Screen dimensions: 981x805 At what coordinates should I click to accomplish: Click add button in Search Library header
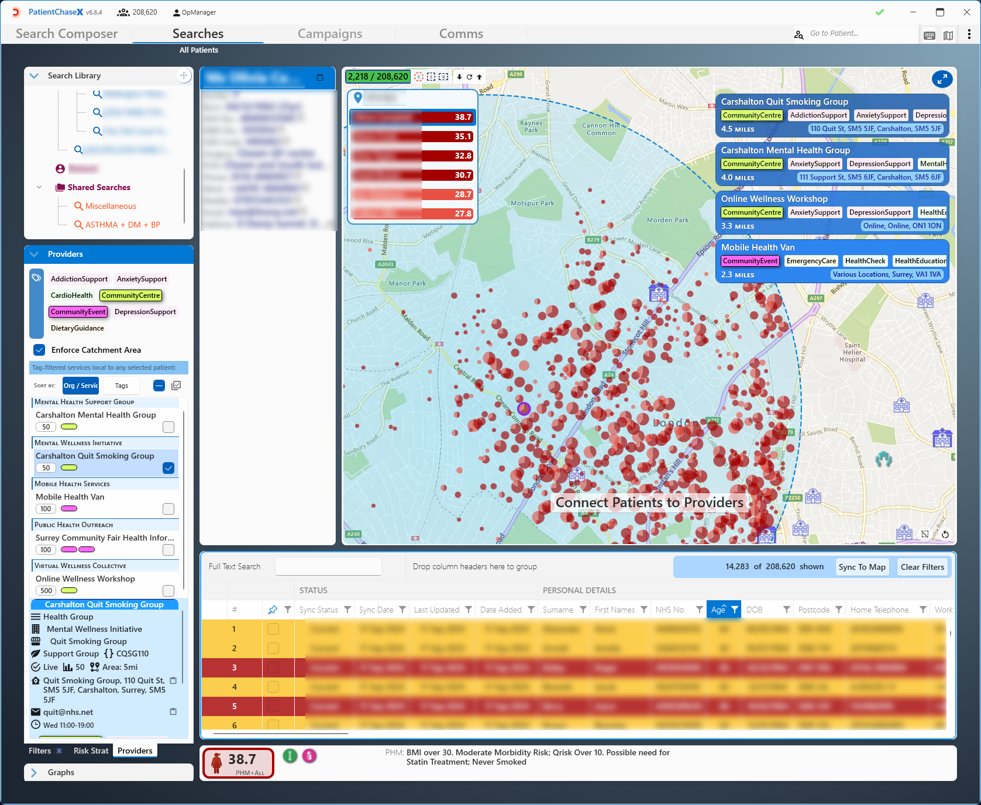[x=184, y=75]
